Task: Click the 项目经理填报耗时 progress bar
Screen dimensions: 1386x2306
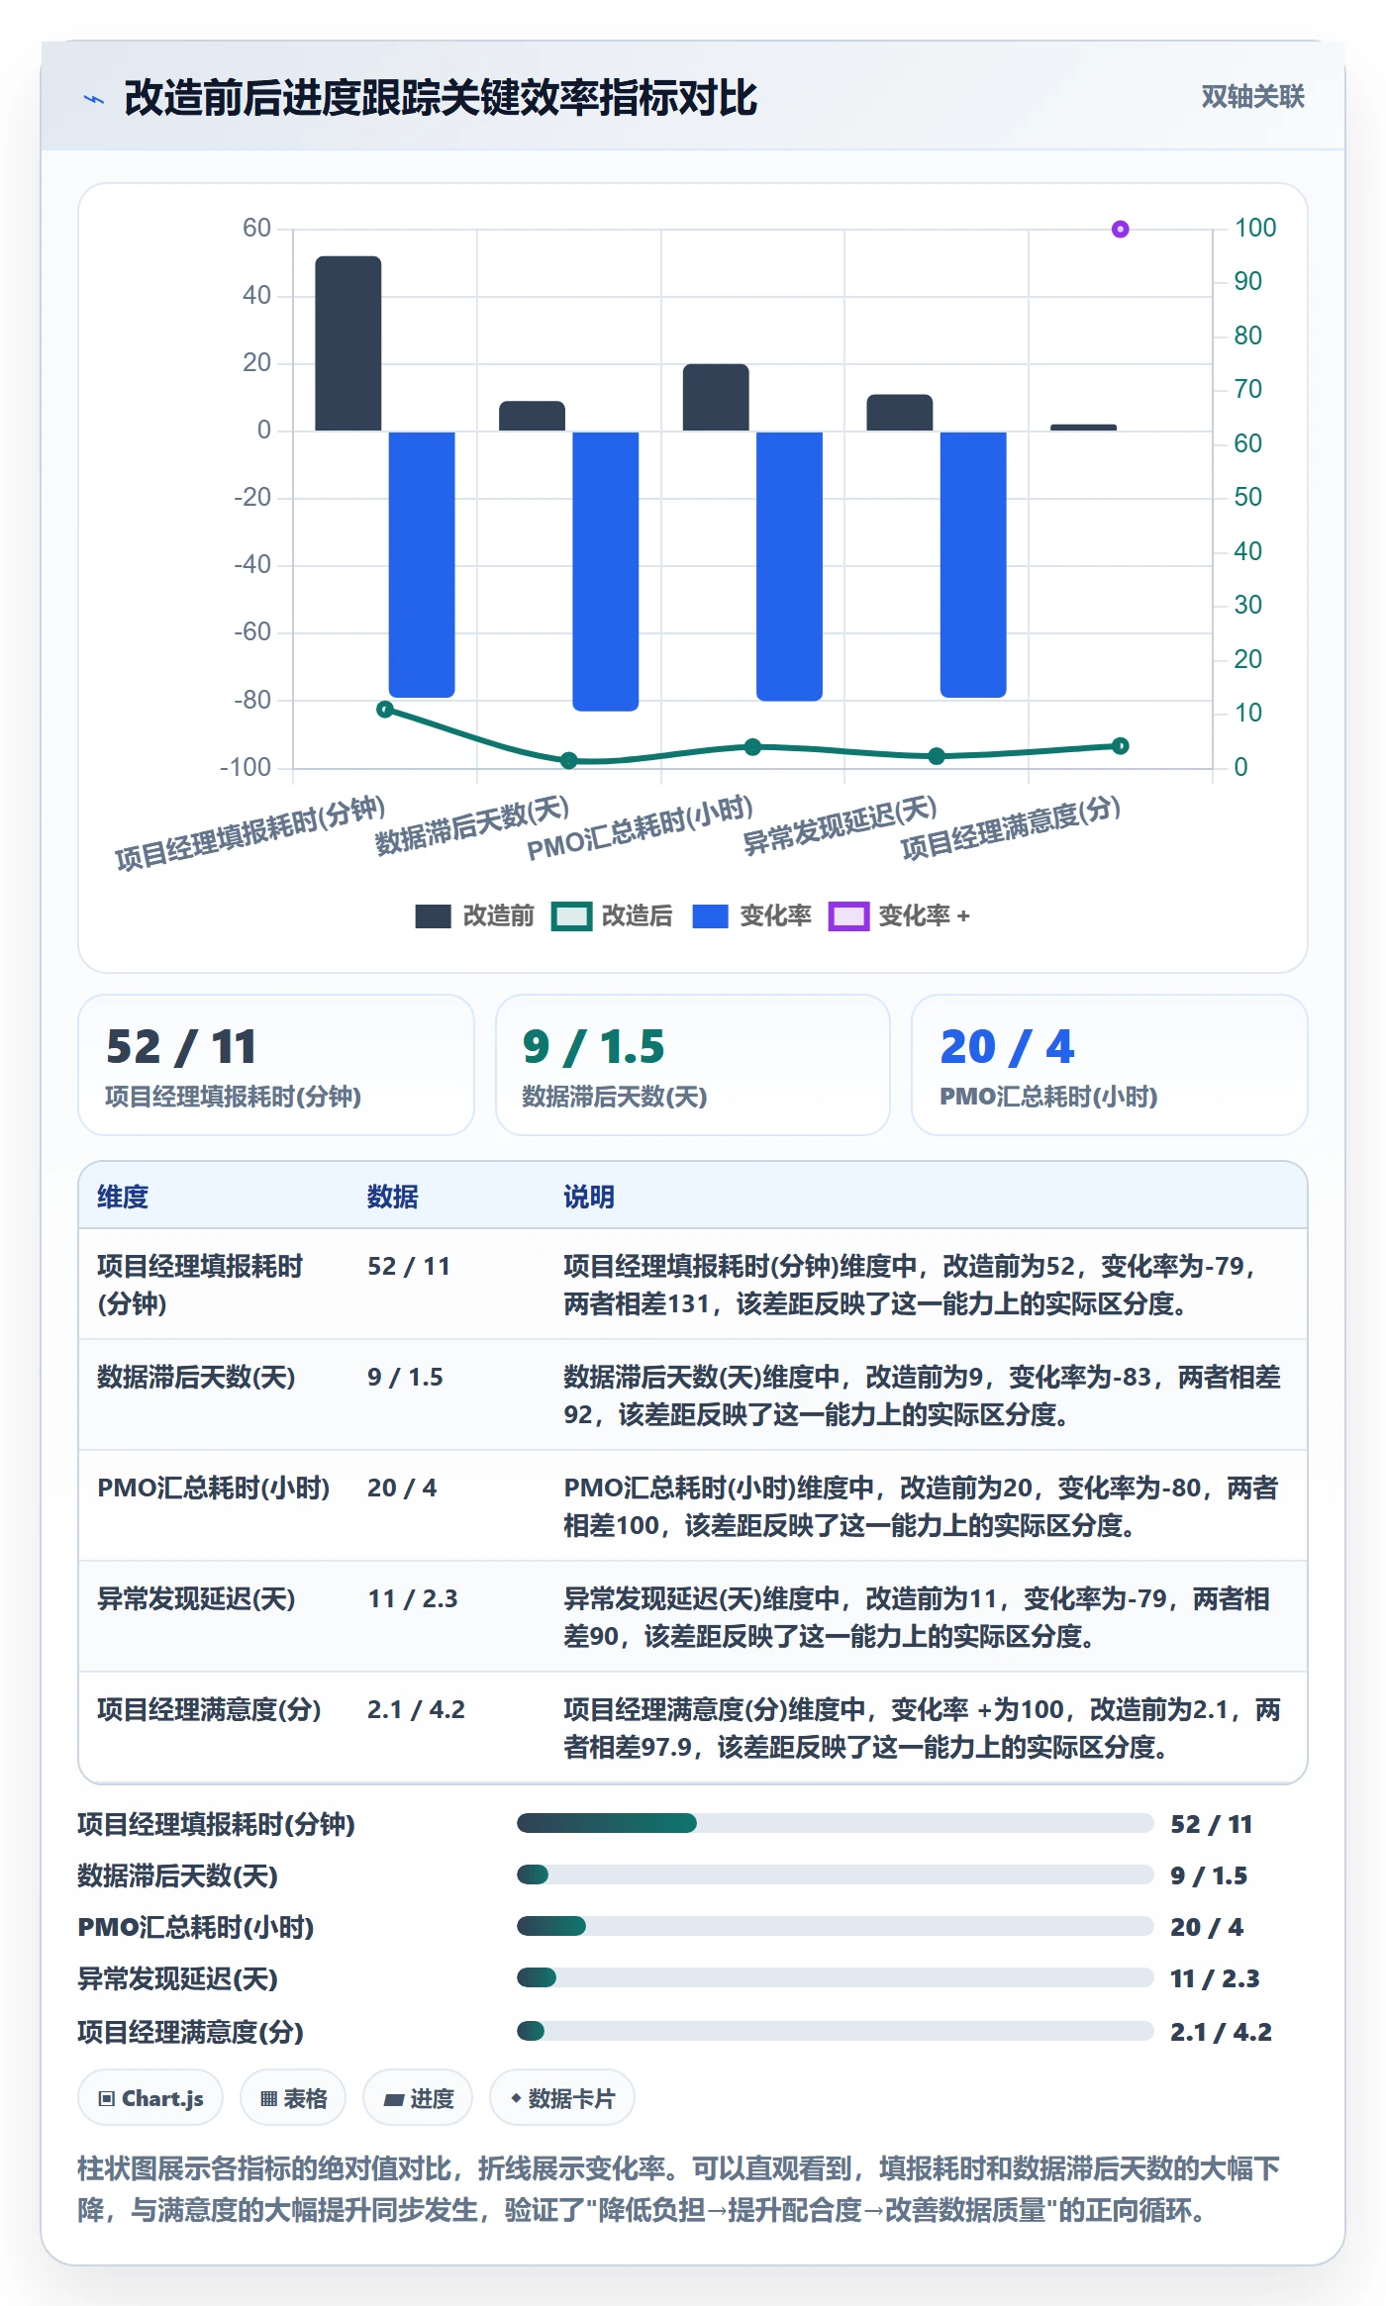Action: pos(835,1823)
